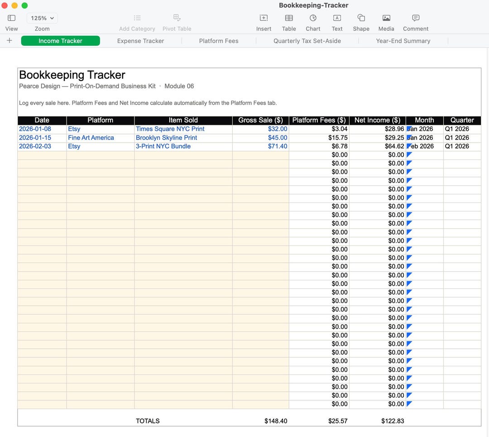Click the red close window button
489x437 pixels.
pyautogui.click(x=5, y=5)
